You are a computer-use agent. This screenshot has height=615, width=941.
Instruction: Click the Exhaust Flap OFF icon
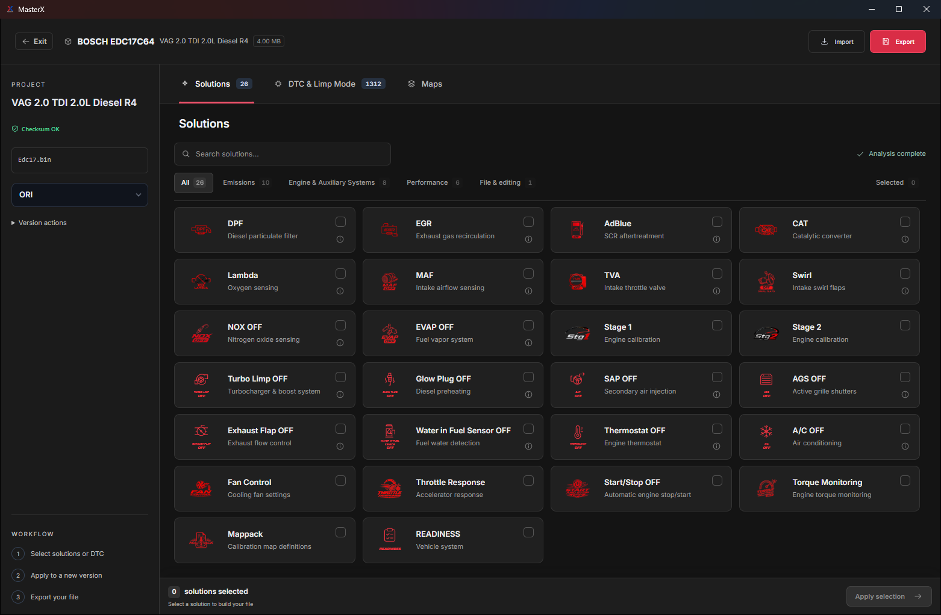[201, 437]
